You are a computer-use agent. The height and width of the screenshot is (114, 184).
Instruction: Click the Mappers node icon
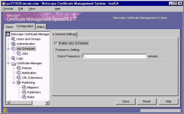(24, 87)
